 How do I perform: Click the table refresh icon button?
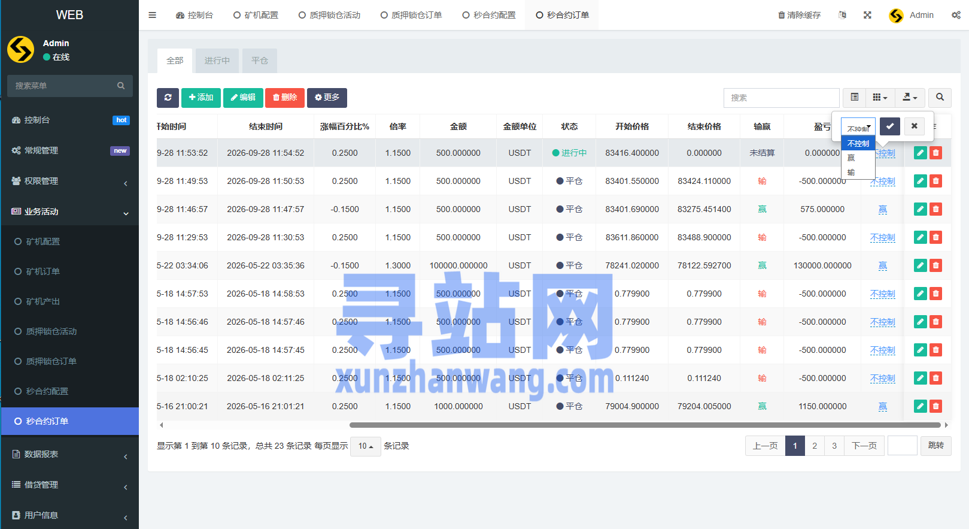click(168, 98)
